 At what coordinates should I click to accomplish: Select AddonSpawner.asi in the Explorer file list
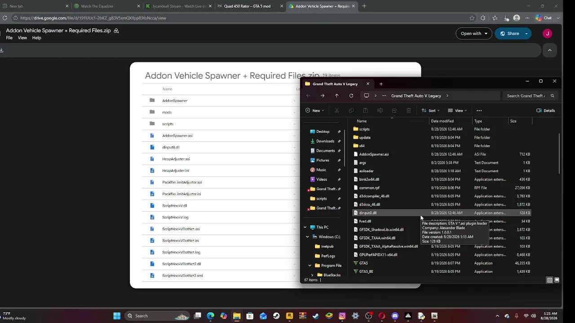(442, 154)
